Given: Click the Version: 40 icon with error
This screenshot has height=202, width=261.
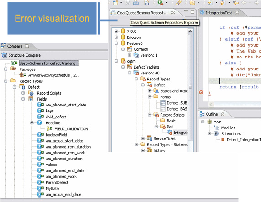Looking at the screenshot, I should click(136, 73).
